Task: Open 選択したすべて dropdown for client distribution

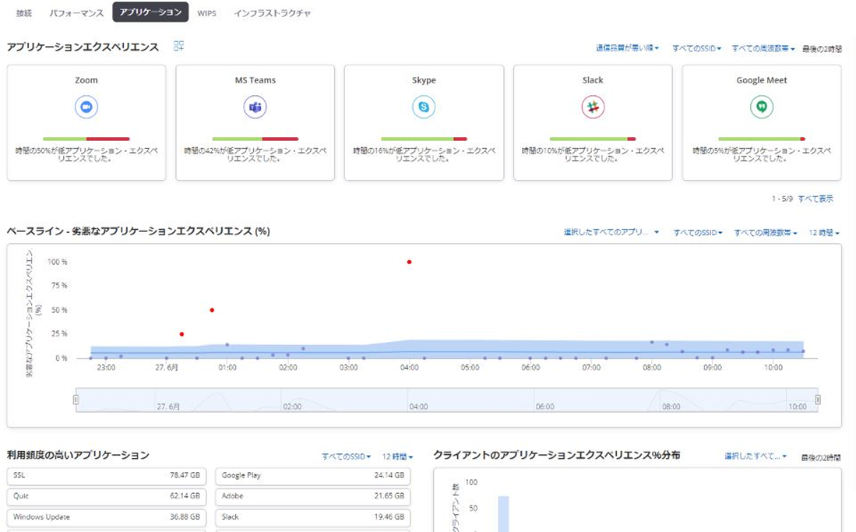Action: [756, 456]
